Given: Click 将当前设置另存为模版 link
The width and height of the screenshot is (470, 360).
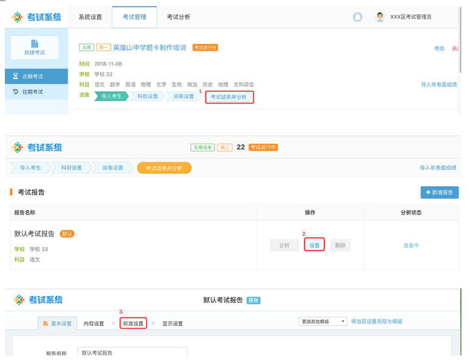Looking at the screenshot, I should pyautogui.click(x=376, y=321).
